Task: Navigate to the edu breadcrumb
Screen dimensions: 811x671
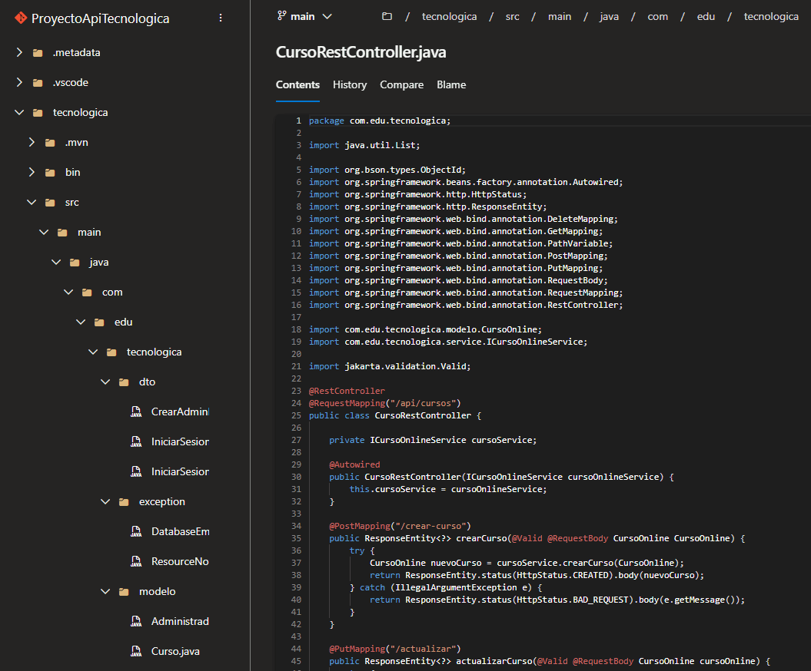Action: pyautogui.click(x=706, y=17)
